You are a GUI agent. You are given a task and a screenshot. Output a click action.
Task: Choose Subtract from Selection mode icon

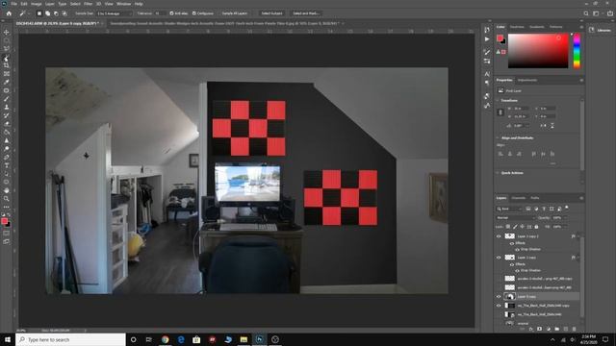(x=56, y=13)
